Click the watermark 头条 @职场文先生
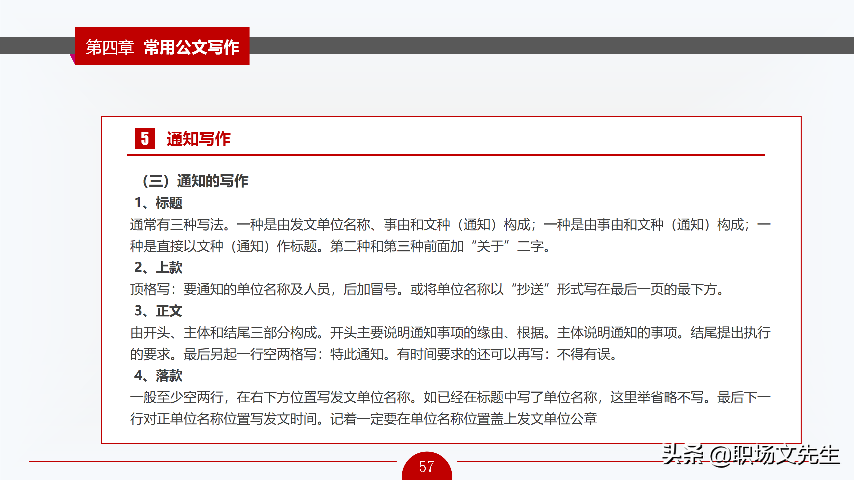 point(751,455)
